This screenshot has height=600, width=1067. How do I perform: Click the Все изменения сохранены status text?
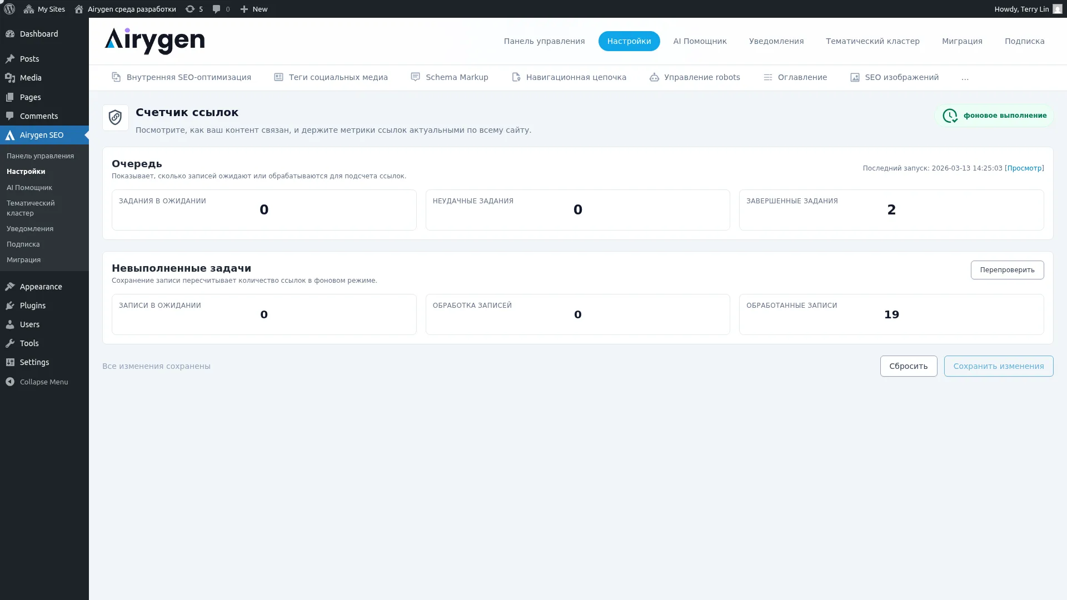(156, 366)
